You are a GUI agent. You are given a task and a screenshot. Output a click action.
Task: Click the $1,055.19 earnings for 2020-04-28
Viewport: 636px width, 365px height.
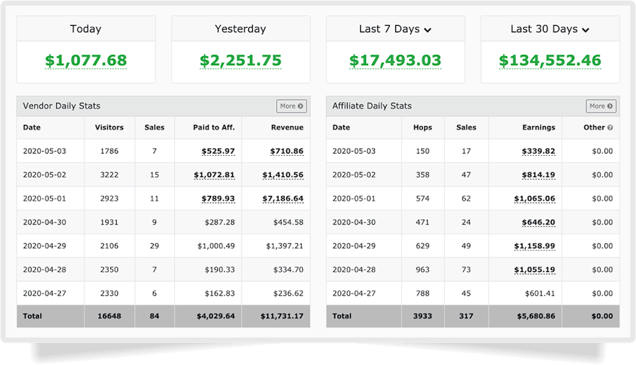pyautogui.click(x=534, y=269)
